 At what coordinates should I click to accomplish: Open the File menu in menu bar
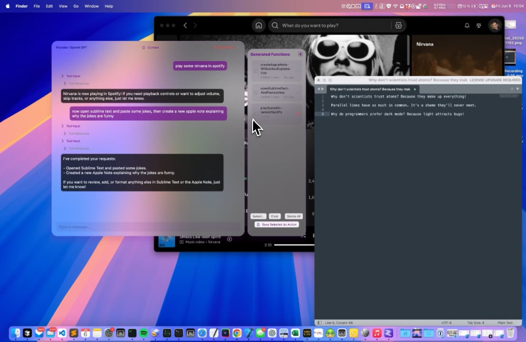point(37,6)
